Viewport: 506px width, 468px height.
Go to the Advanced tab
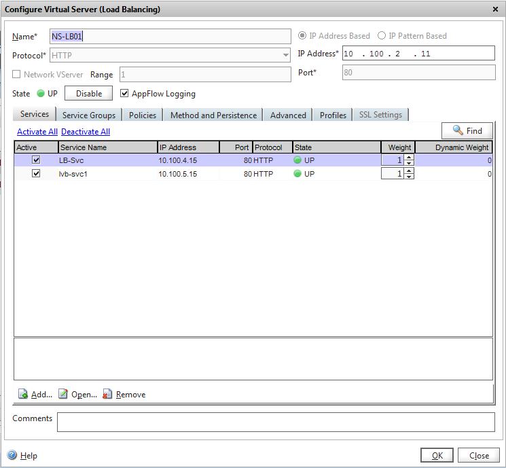point(288,115)
